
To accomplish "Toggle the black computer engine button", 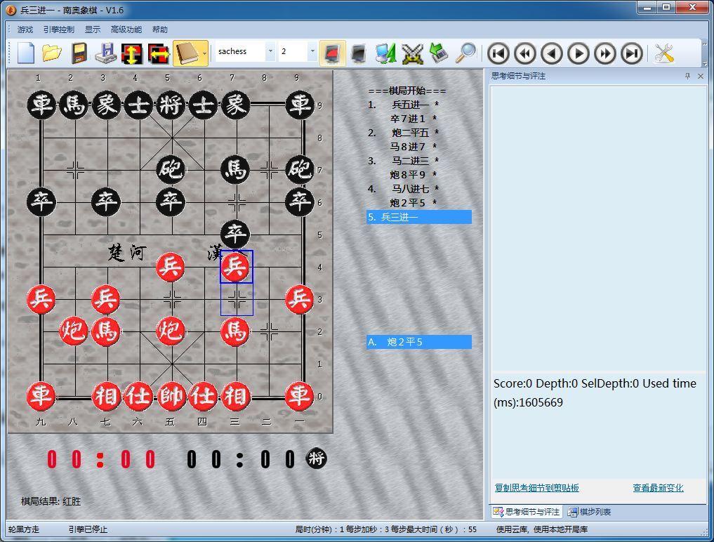I will 359,53.
